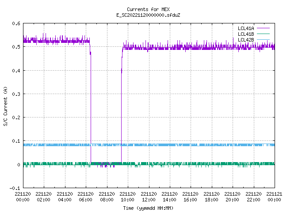
Task: Click legend label LCL41A
Action: [x=246, y=28]
